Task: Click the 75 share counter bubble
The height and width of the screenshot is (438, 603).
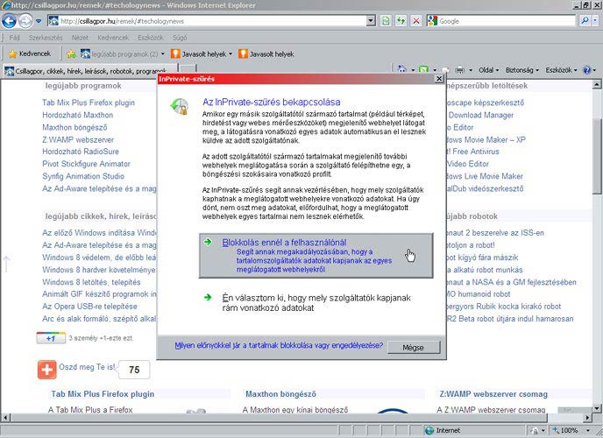Action: pyautogui.click(x=134, y=370)
